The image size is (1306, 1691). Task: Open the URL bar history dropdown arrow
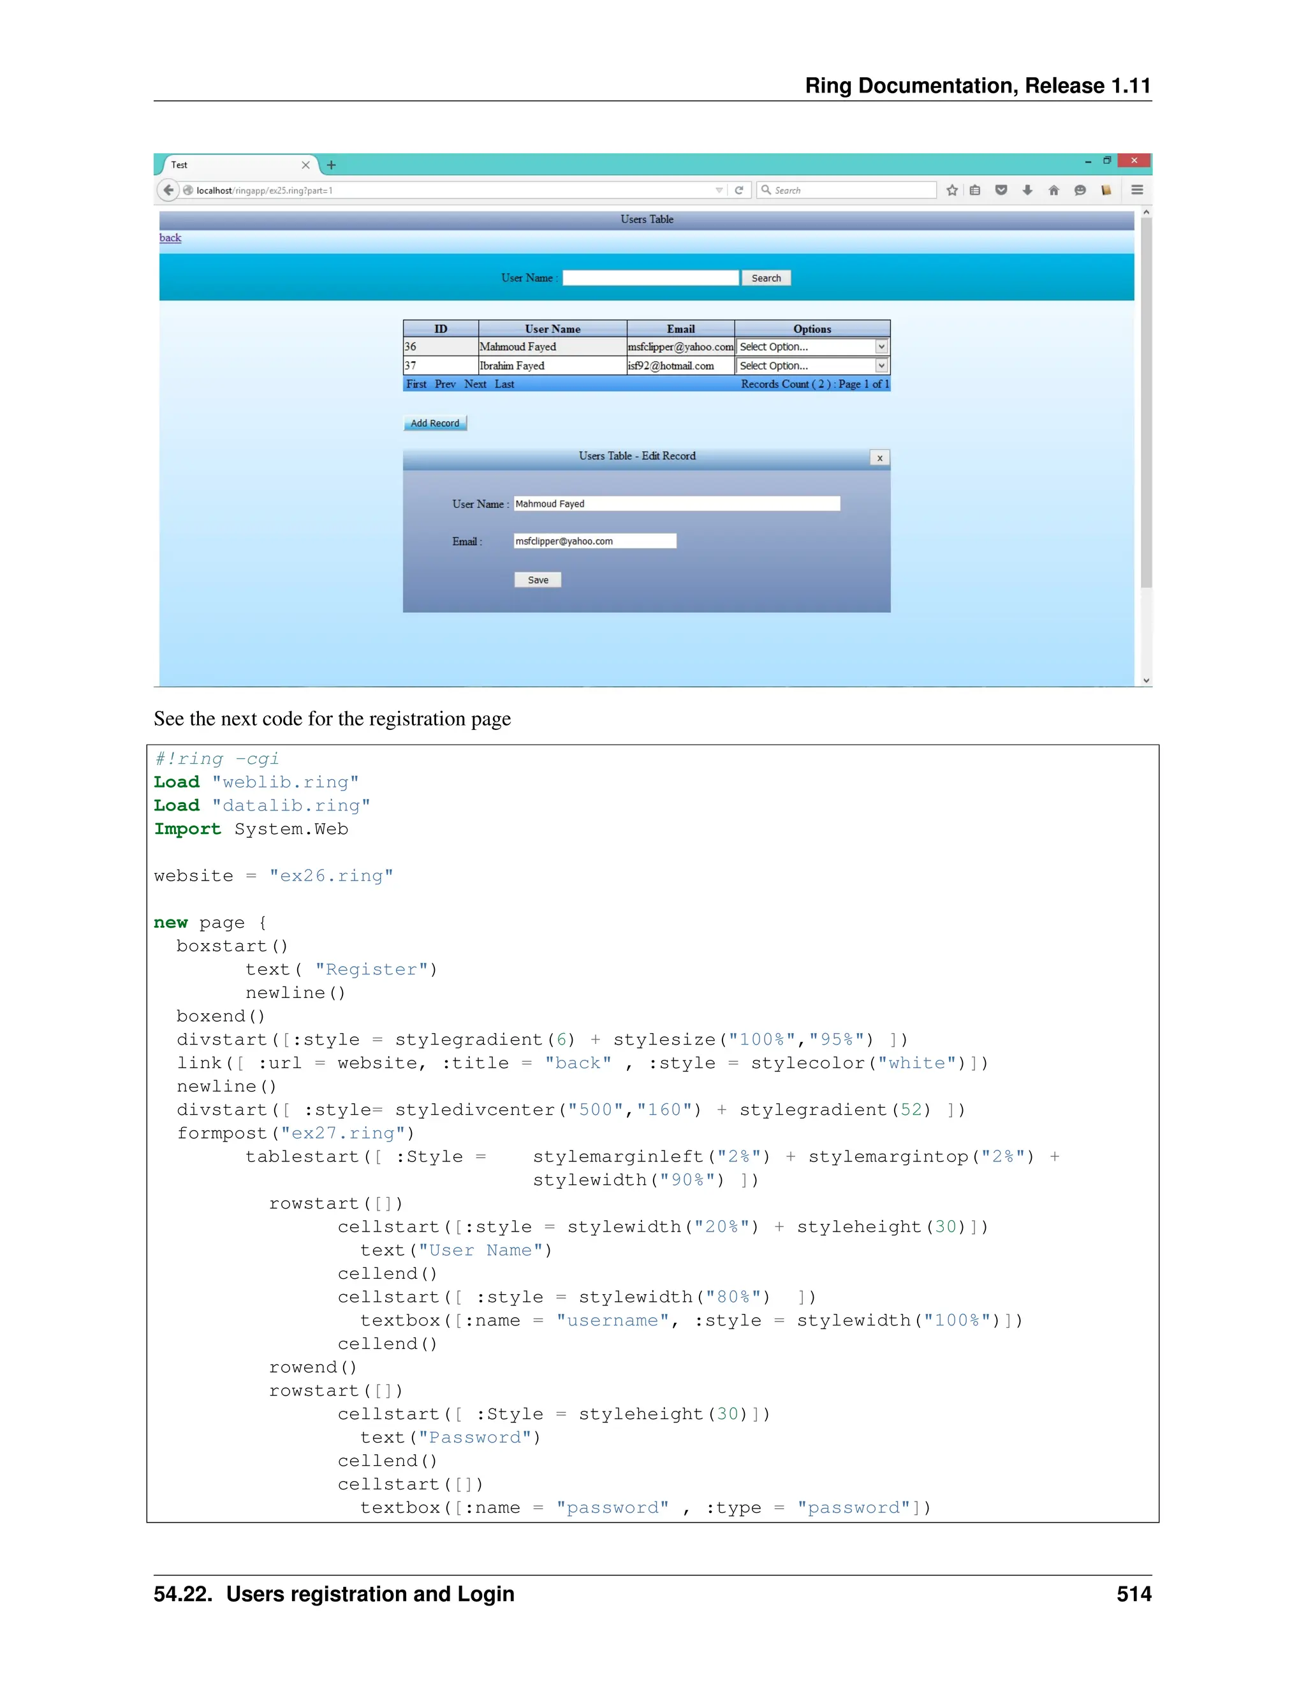click(719, 190)
